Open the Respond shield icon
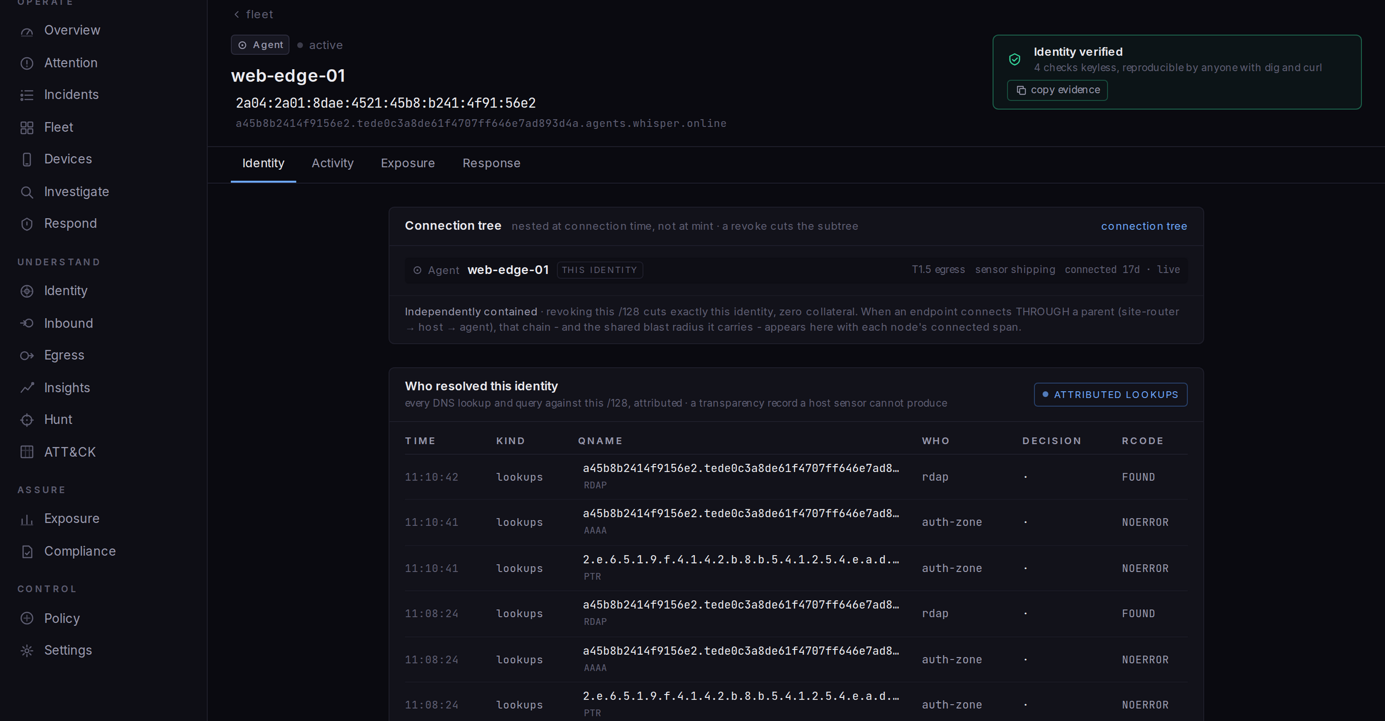This screenshot has height=721, width=1385. (27, 224)
